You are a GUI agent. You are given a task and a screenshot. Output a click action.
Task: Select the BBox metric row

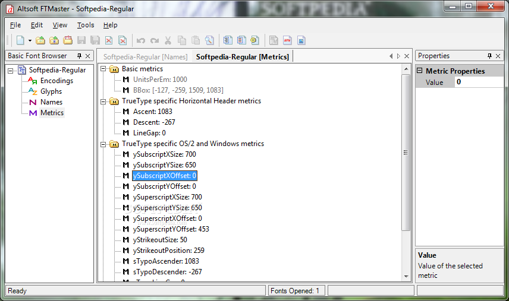pyautogui.click(x=178, y=90)
